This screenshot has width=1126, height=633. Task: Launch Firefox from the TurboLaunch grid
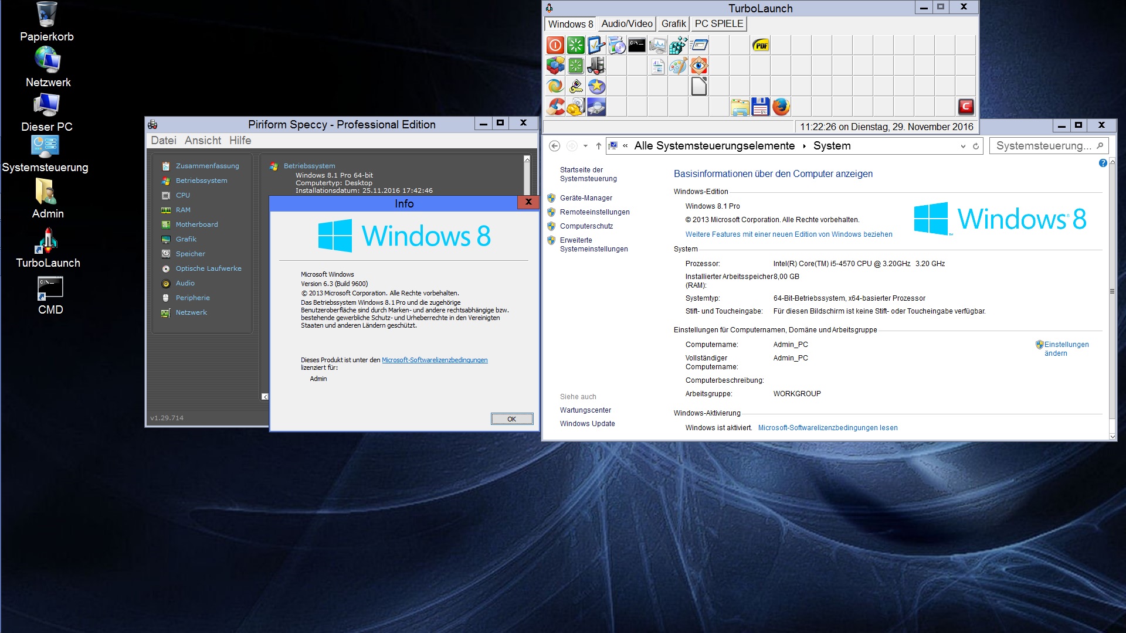click(781, 107)
